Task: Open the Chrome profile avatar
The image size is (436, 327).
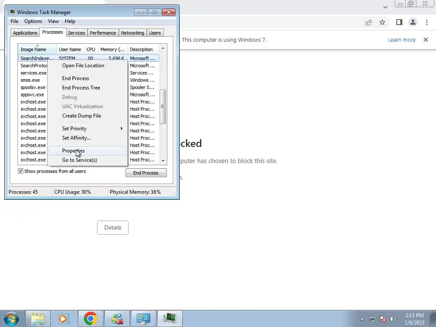Action: [413, 23]
